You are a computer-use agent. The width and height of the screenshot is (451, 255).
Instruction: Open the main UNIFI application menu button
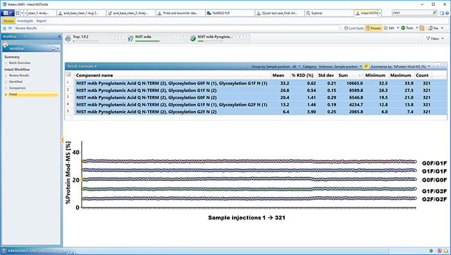pyautogui.click(x=7, y=13)
